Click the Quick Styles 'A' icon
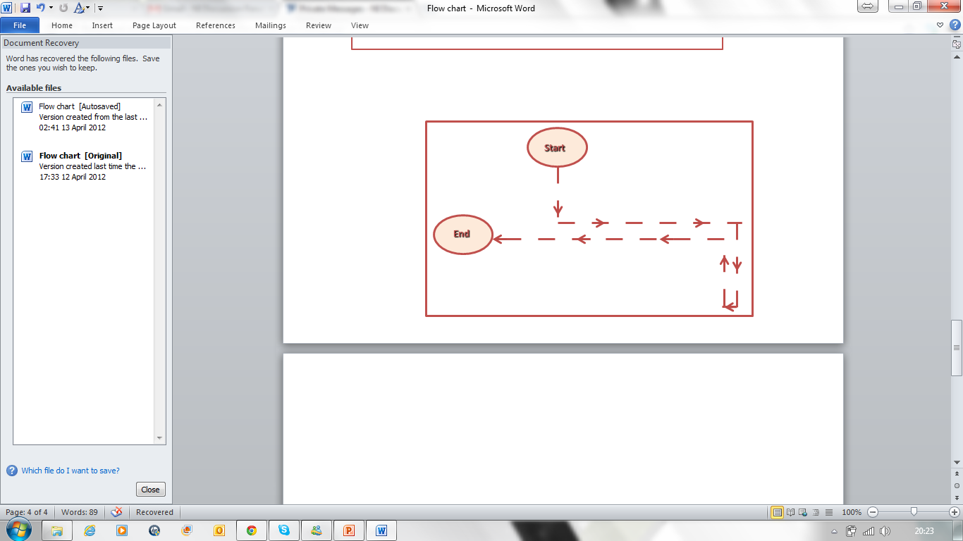Viewport: 963px width, 541px height. click(79, 8)
